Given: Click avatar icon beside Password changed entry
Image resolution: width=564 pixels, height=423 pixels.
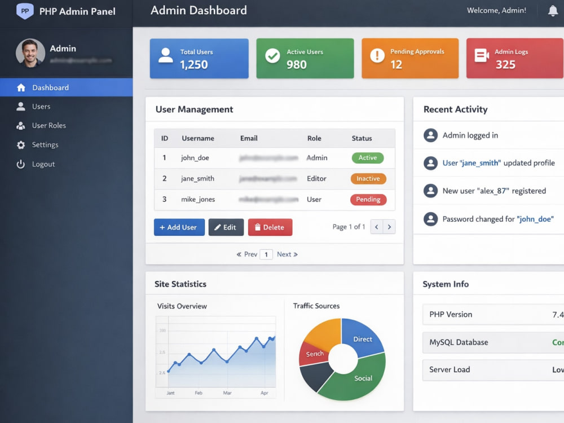Looking at the screenshot, I should [430, 219].
